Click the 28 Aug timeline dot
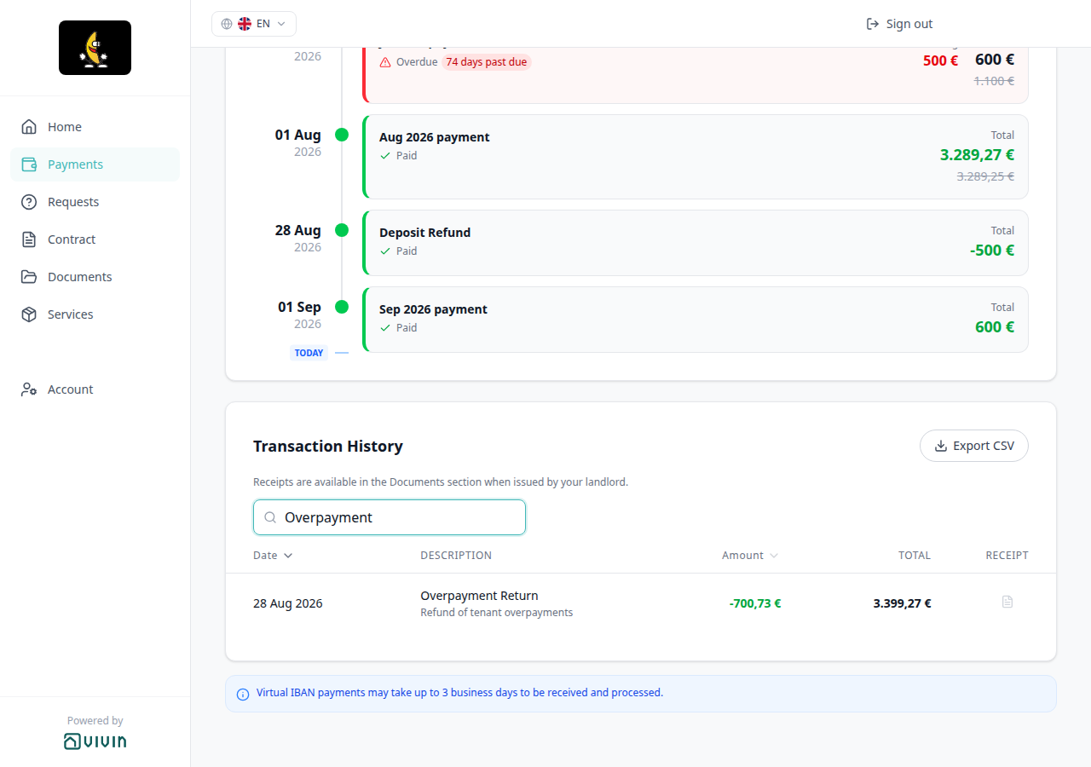The image size is (1091, 767). (342, 230)
